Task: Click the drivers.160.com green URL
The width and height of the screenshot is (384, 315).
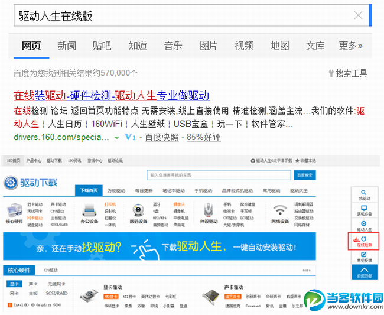Action: pos(61,137)
